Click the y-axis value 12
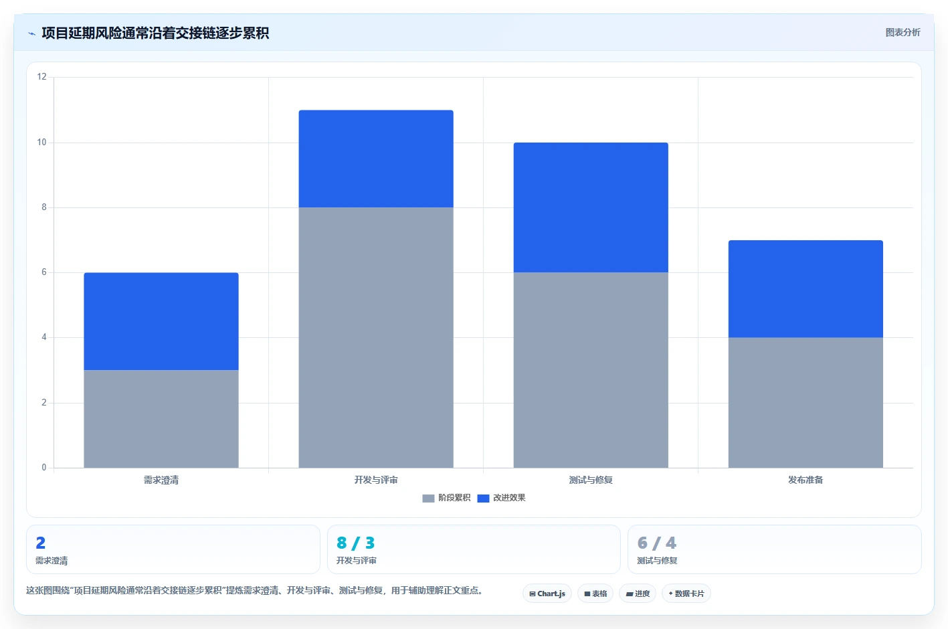948x629 pixels. pyautogui.click(x=42, y=77)
